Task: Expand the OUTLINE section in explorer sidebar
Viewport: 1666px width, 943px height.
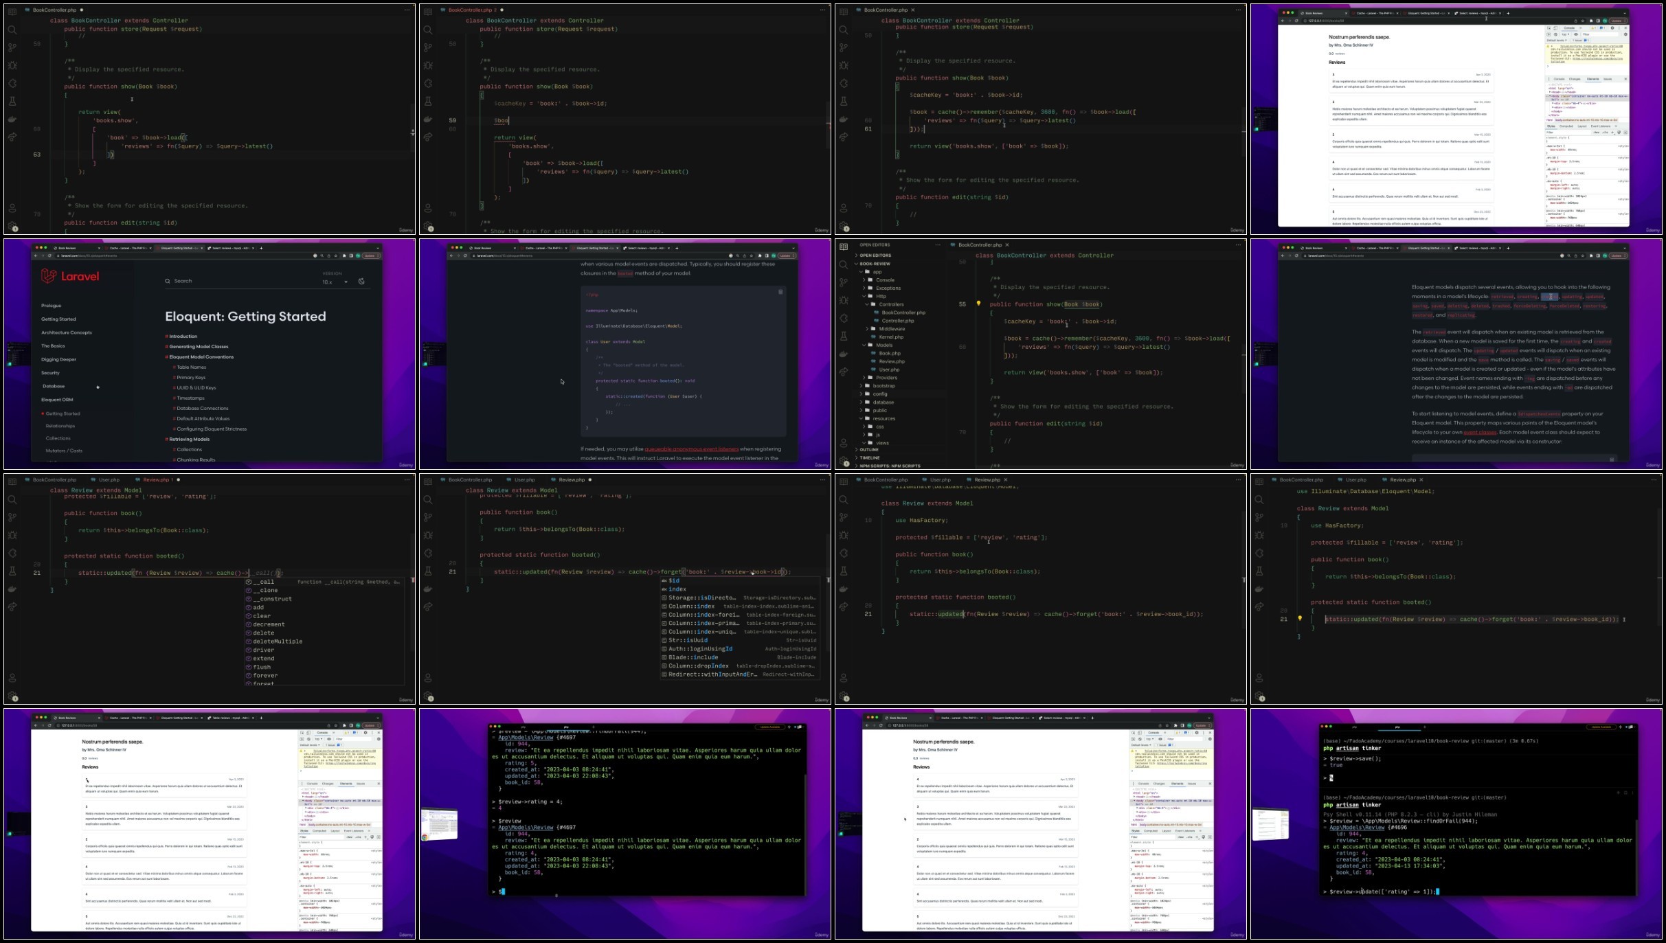Action: pos(869,450)
